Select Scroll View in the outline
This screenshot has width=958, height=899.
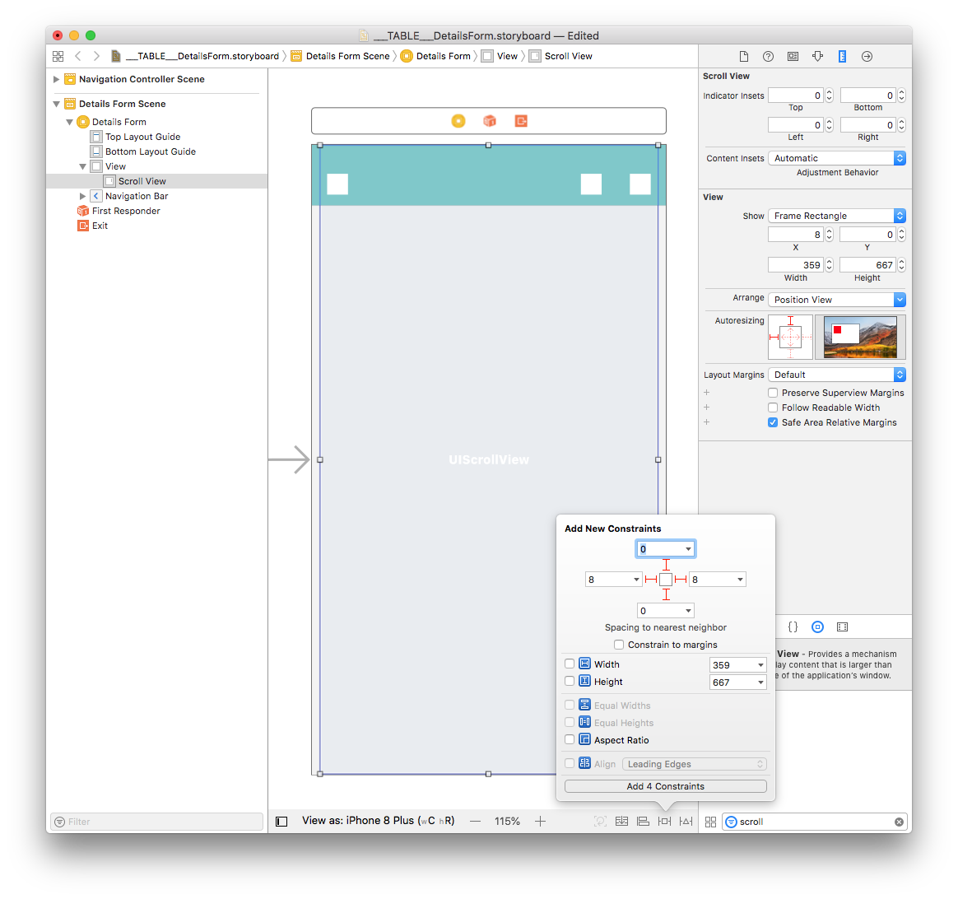pyautogui.click(x=142, y=181)
